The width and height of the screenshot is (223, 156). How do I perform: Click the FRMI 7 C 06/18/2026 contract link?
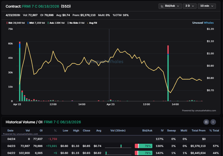[40, 6]
